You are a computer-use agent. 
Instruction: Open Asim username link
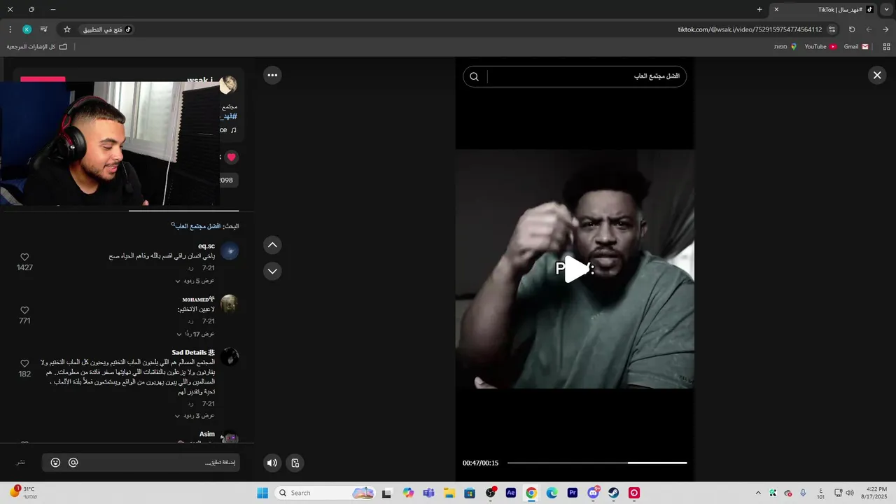(x=207, y=434)
